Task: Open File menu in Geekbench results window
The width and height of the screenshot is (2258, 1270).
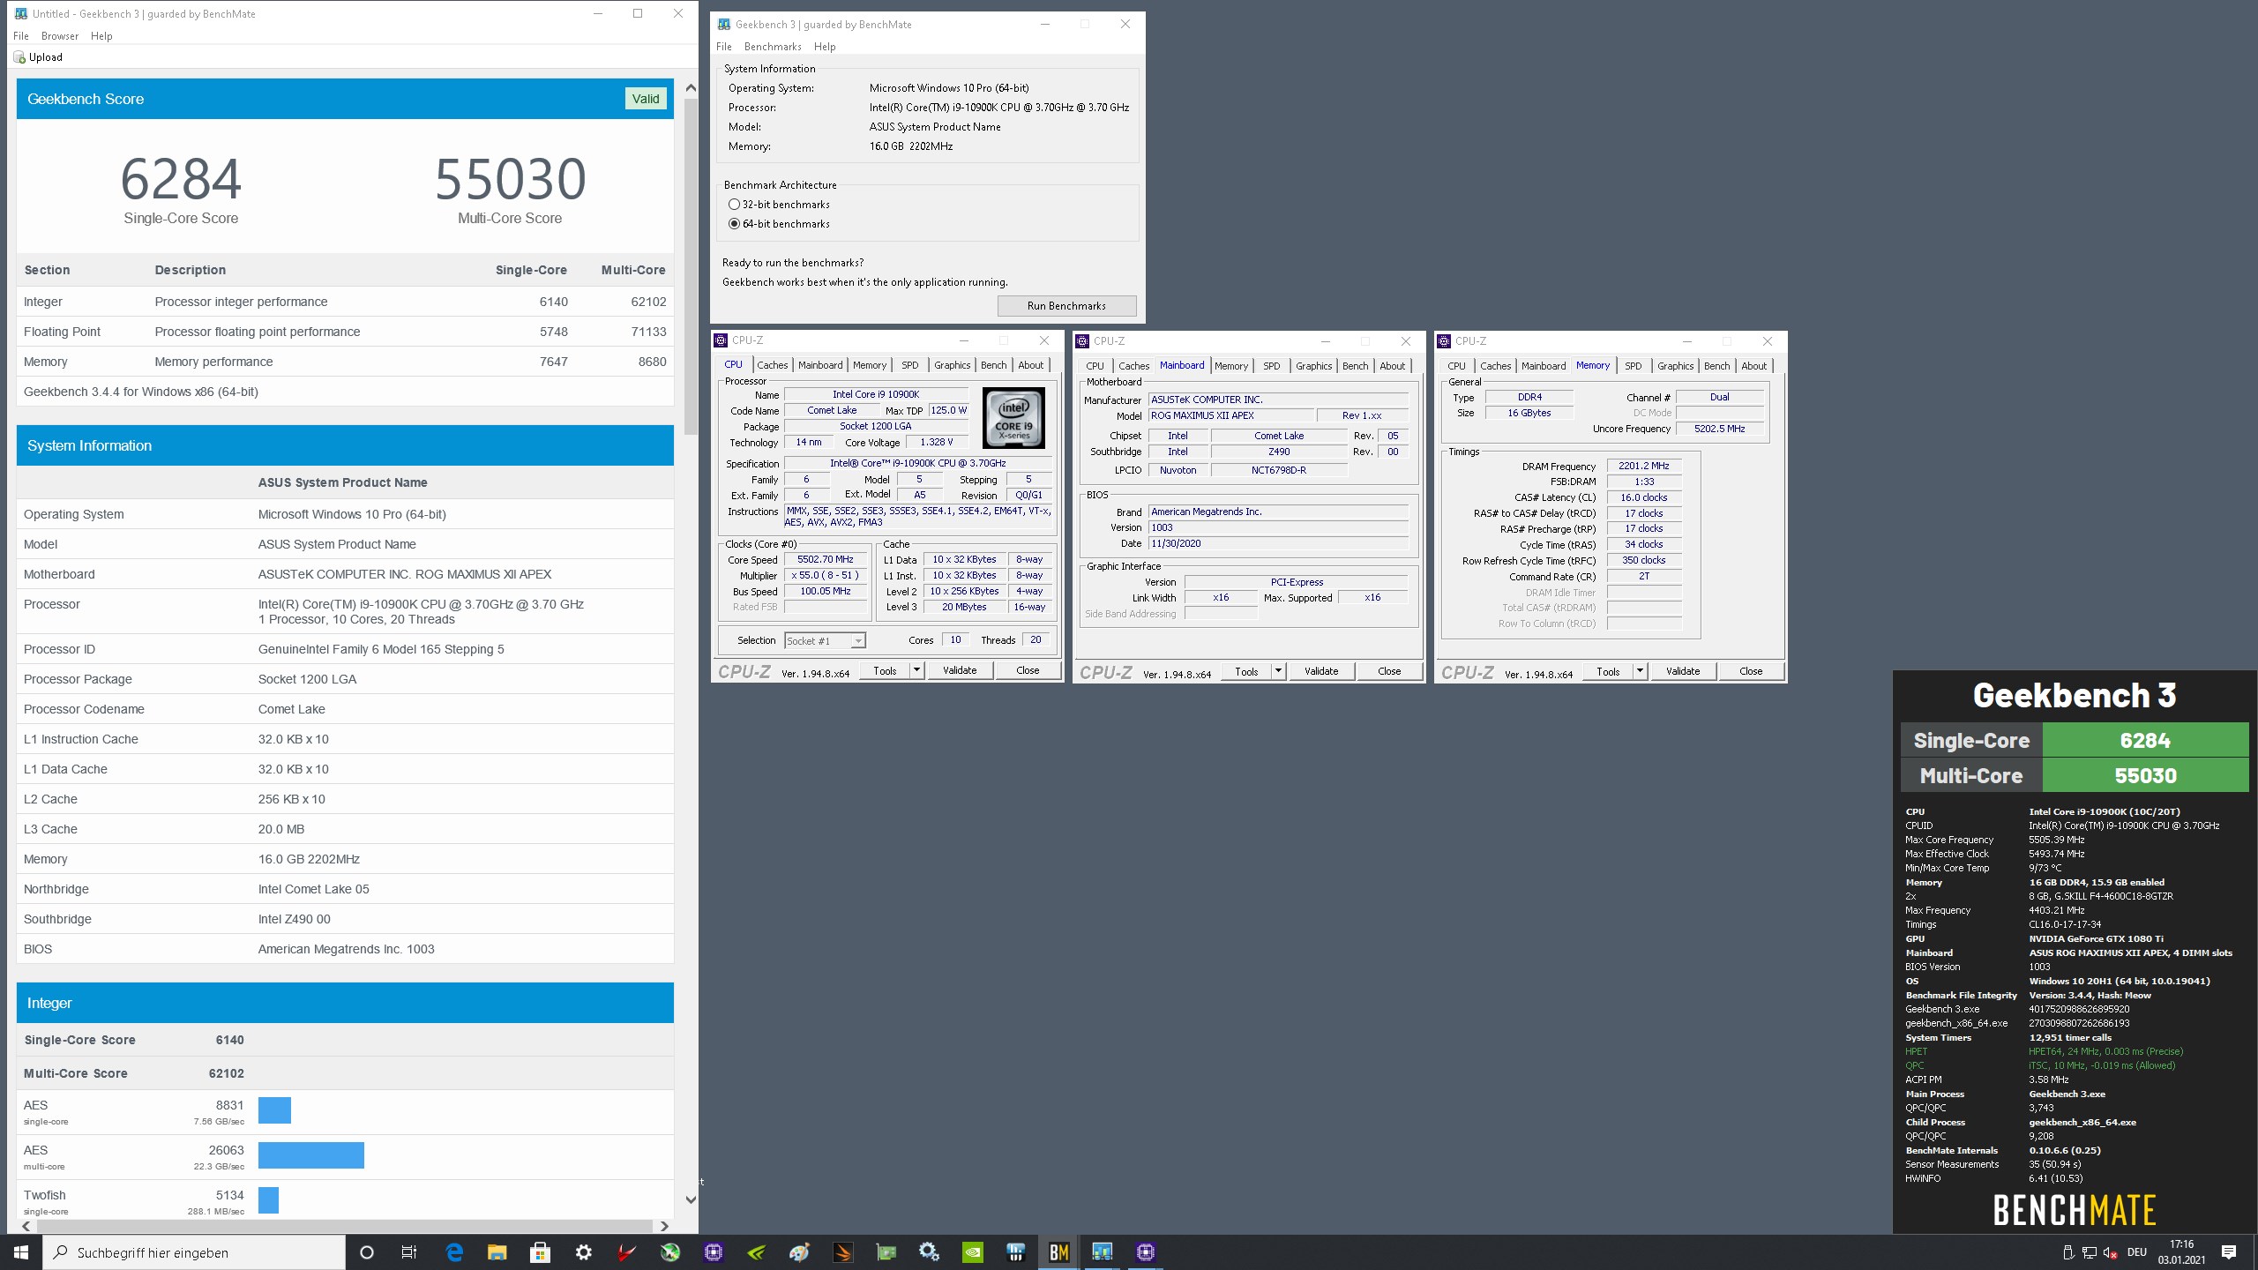Action: click(21, 36)
